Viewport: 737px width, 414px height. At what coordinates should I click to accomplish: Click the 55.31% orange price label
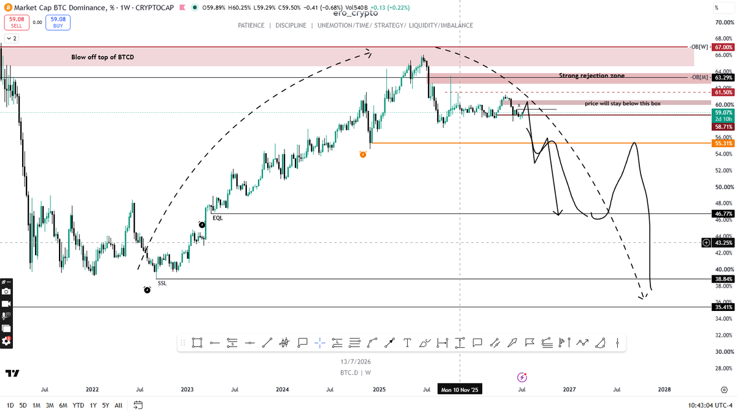[x=723, y=143]
